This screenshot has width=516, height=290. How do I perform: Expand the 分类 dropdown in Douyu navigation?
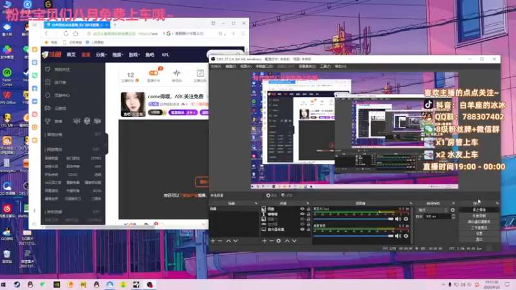point(101,55)
